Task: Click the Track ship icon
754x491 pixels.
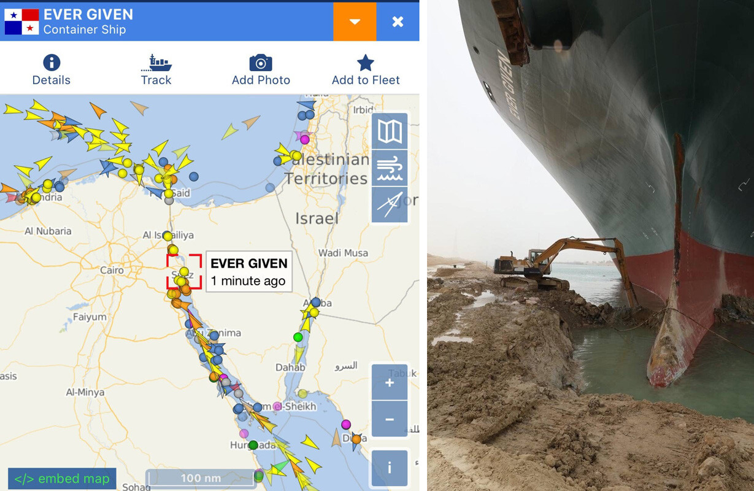Action: [156, 62]
